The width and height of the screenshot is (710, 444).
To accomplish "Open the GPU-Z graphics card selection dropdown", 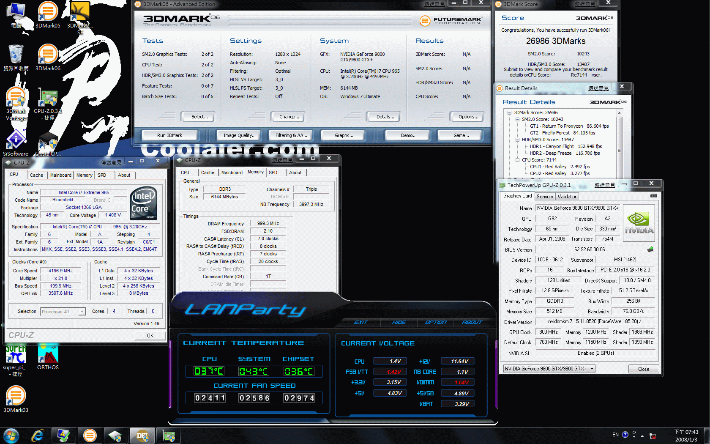I will click(x=549, y=369).
